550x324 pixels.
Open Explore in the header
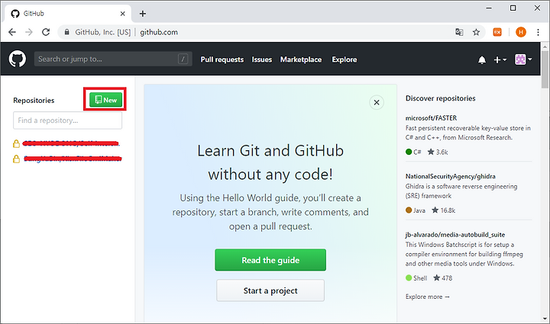[x=344, y=59]
